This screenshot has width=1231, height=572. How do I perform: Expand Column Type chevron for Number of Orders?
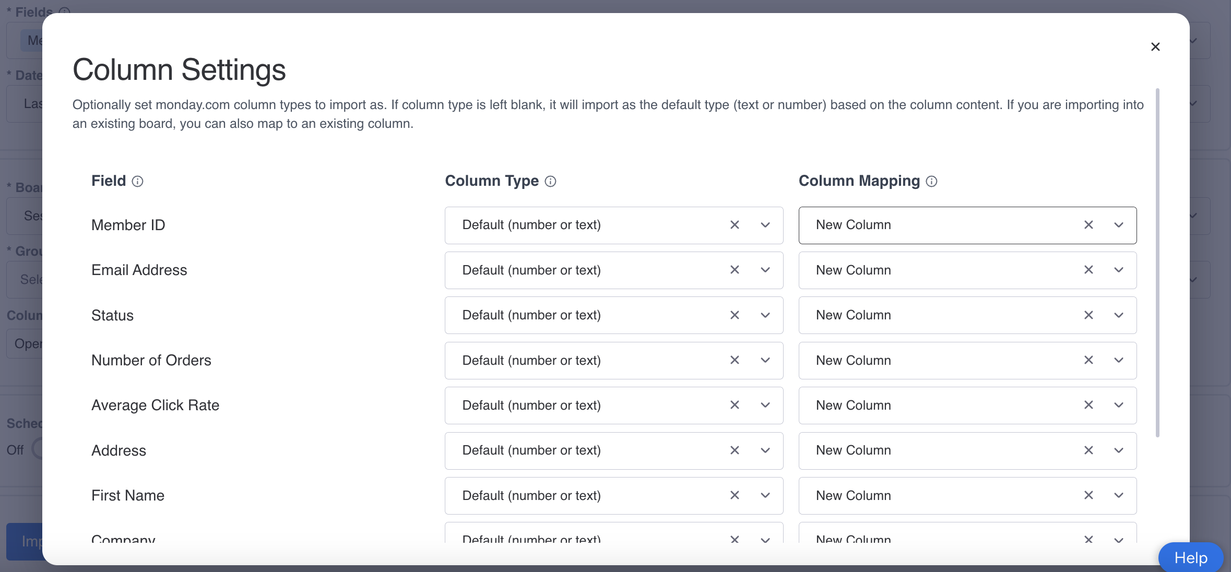[765, 360]
